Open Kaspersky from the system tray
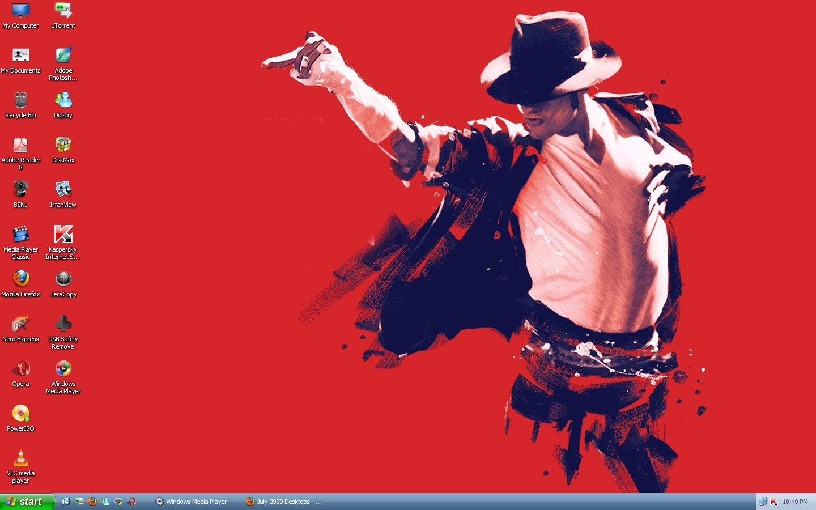Image resolution: width=816 pixels, height=510 pixels. pos(774,501)
